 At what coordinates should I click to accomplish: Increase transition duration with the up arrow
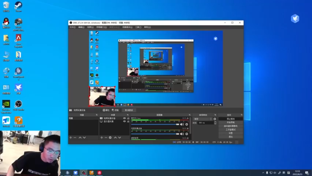(x=215, y=122)
